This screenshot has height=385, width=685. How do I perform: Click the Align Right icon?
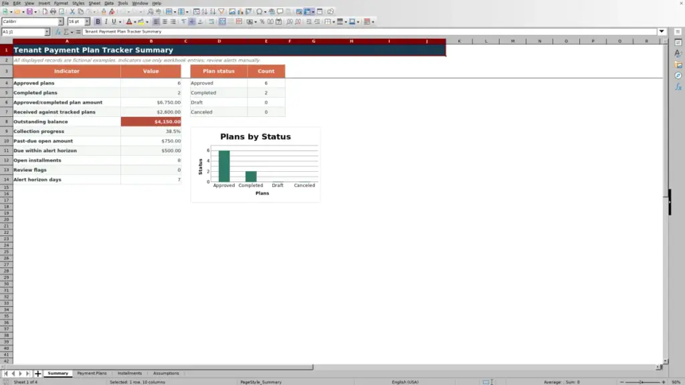point(173,21)
